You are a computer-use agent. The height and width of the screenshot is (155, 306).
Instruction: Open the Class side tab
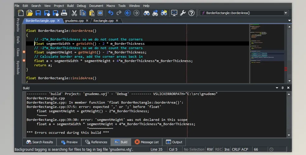tap(18, 52)
